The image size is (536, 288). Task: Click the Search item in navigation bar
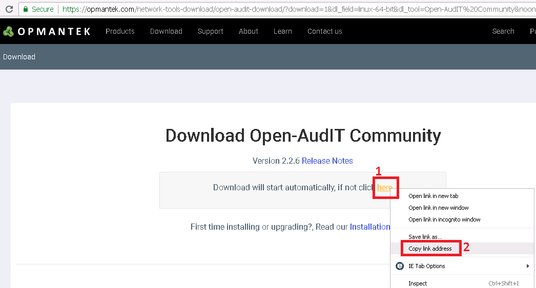[503, 31]
